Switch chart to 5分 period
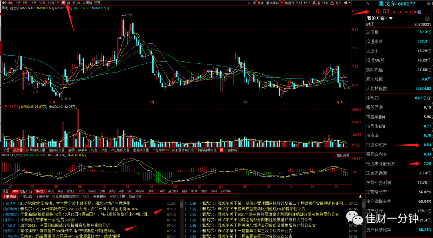Viewport: 433px width, 238px height. (25, 3)
